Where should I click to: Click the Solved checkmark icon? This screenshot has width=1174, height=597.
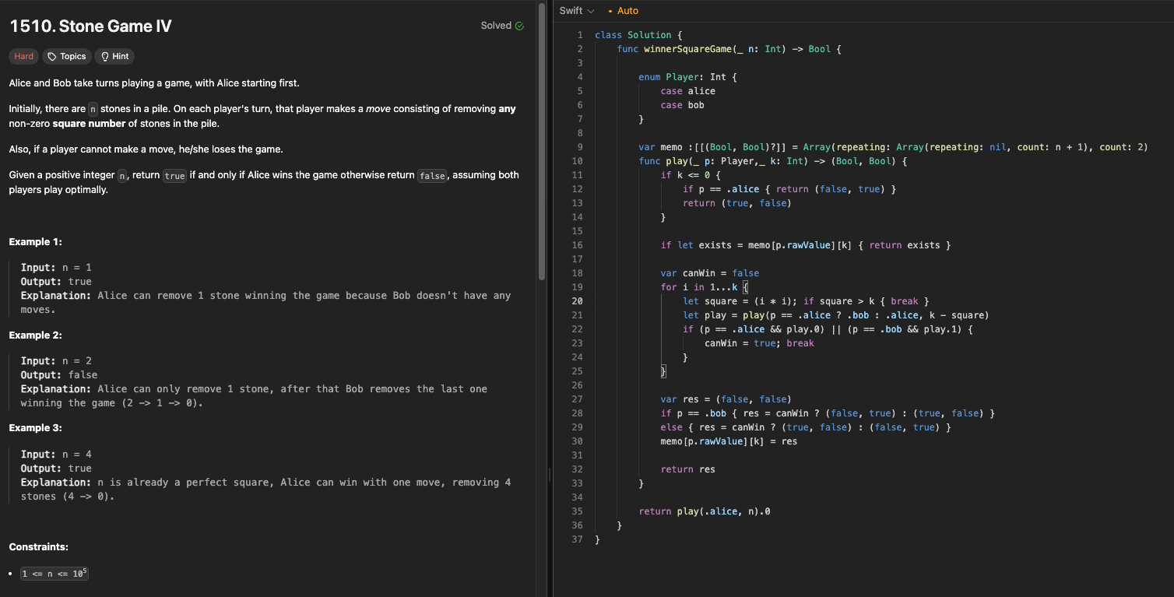[519, 26]
